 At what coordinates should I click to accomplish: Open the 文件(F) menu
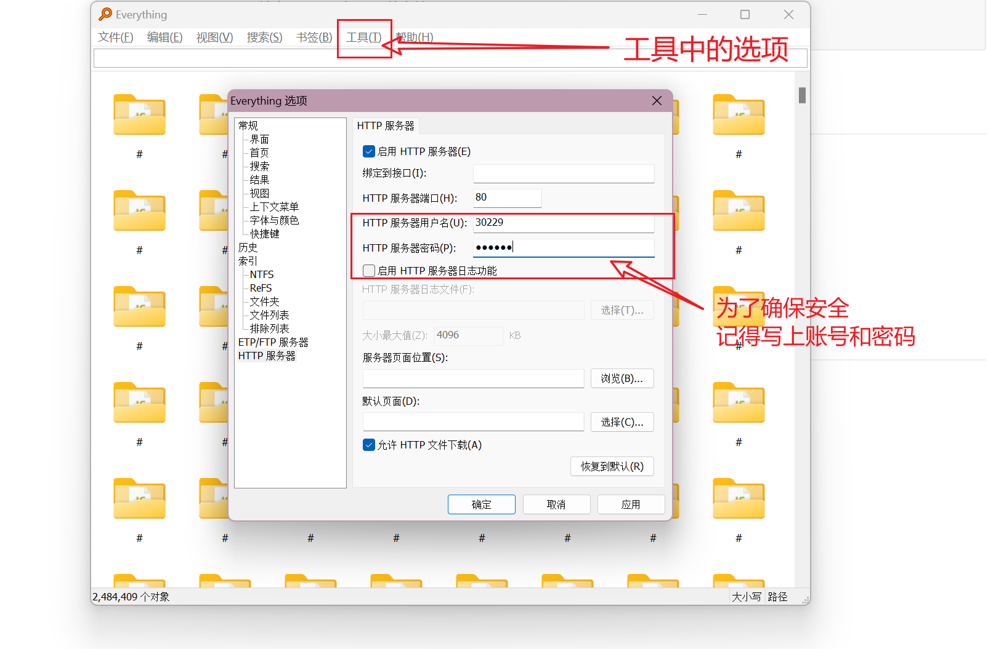[x=116, y=38]
